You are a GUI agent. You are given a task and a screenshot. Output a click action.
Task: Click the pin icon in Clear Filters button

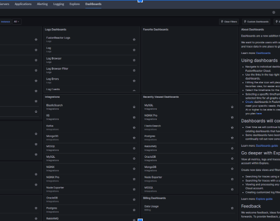(x=222, y=21)
